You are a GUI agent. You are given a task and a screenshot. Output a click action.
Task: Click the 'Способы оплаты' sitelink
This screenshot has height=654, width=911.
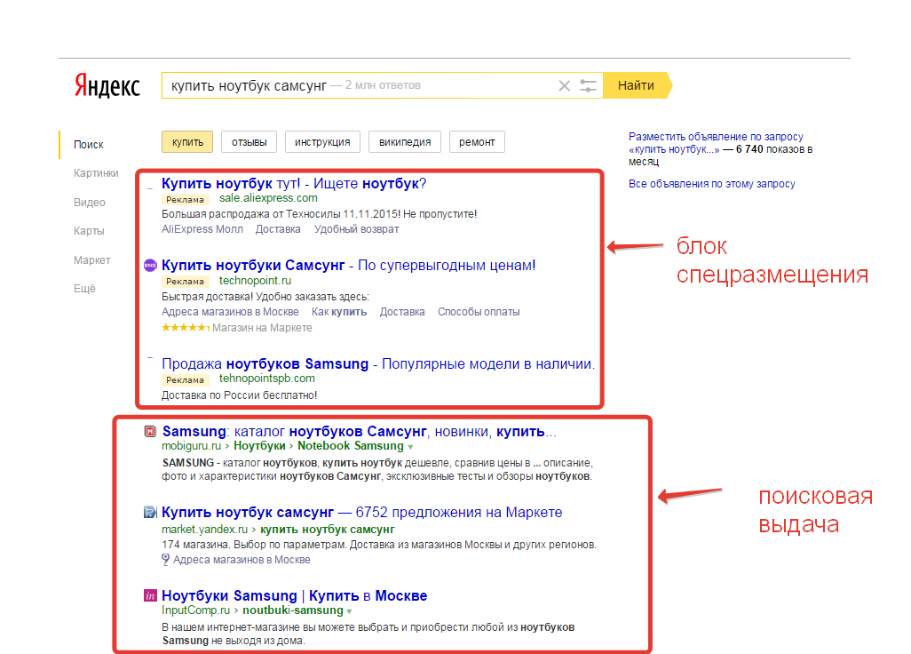479,312
